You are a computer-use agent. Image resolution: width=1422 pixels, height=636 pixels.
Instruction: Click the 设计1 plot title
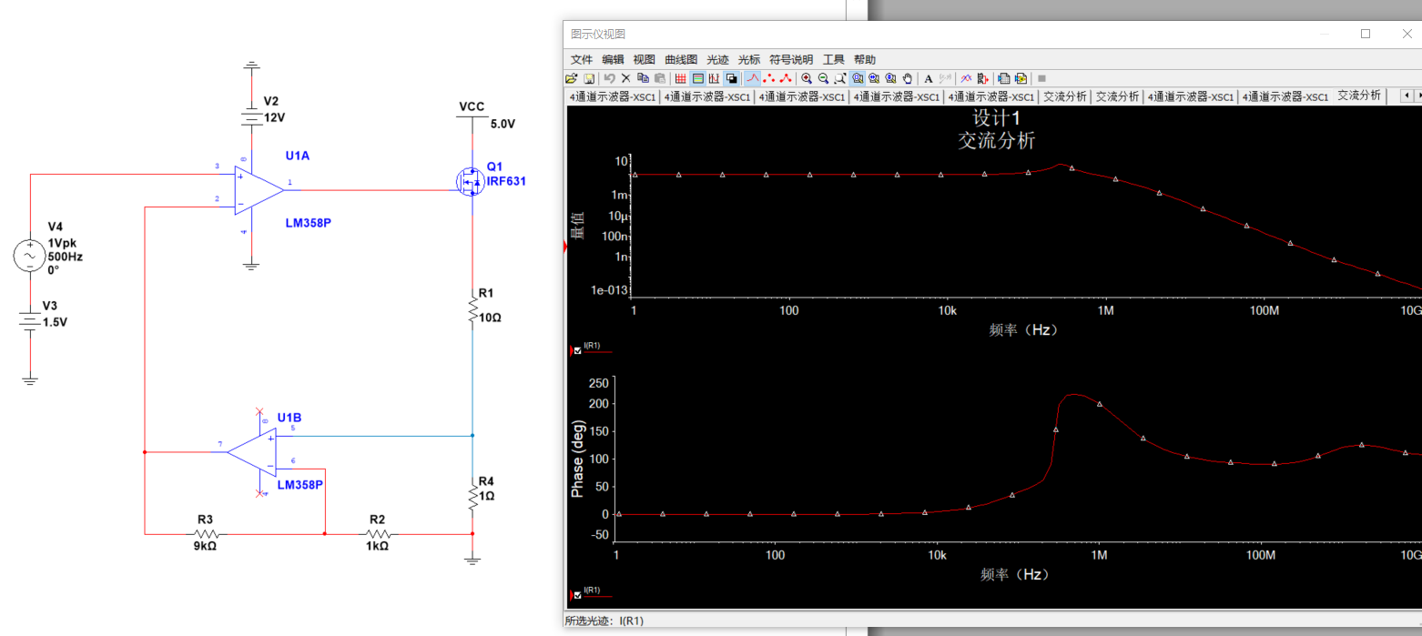[997, 118]
